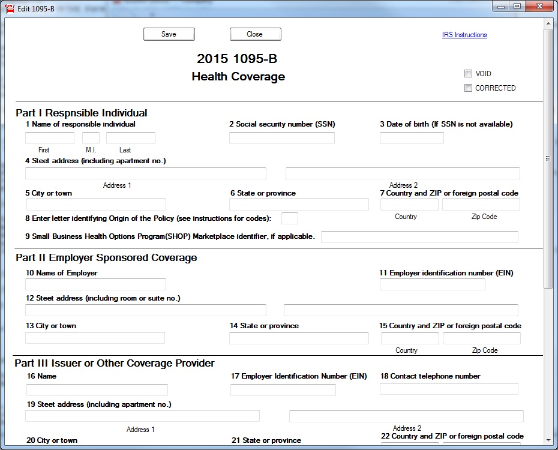Click the Origin of Policy letter box
The width and height of the screenshot is (558, 450).
290,218
